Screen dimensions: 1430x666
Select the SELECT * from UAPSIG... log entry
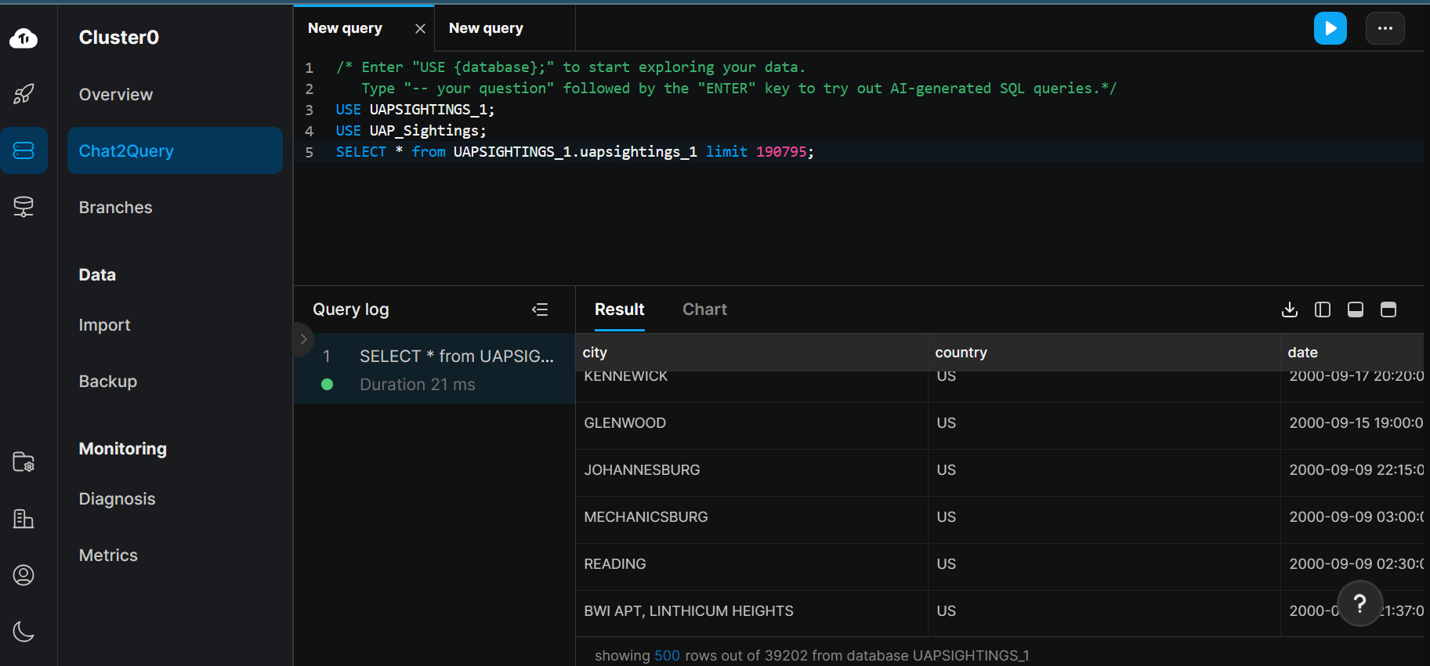pos(457,357)
